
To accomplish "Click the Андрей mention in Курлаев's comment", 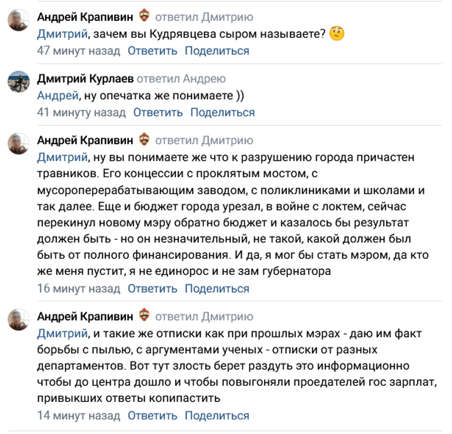I will pyautogui.click(x=56, y=95).
